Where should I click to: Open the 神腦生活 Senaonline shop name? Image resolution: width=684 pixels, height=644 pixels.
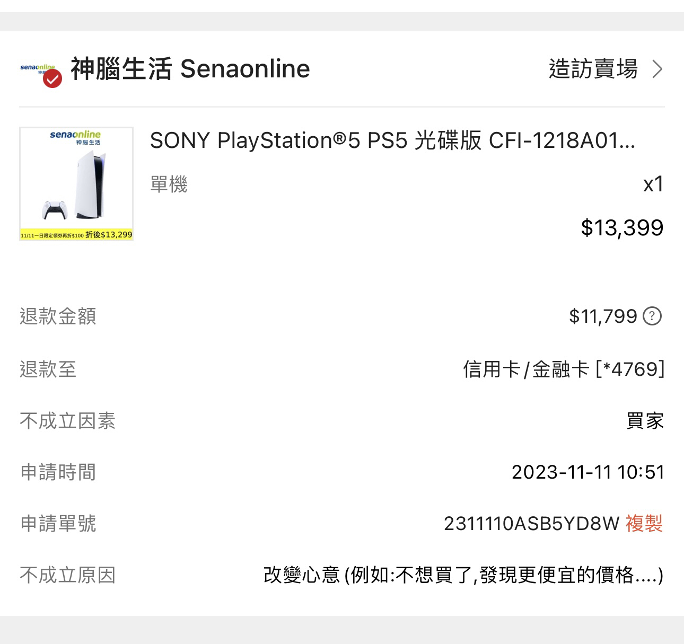coord(190,69)
